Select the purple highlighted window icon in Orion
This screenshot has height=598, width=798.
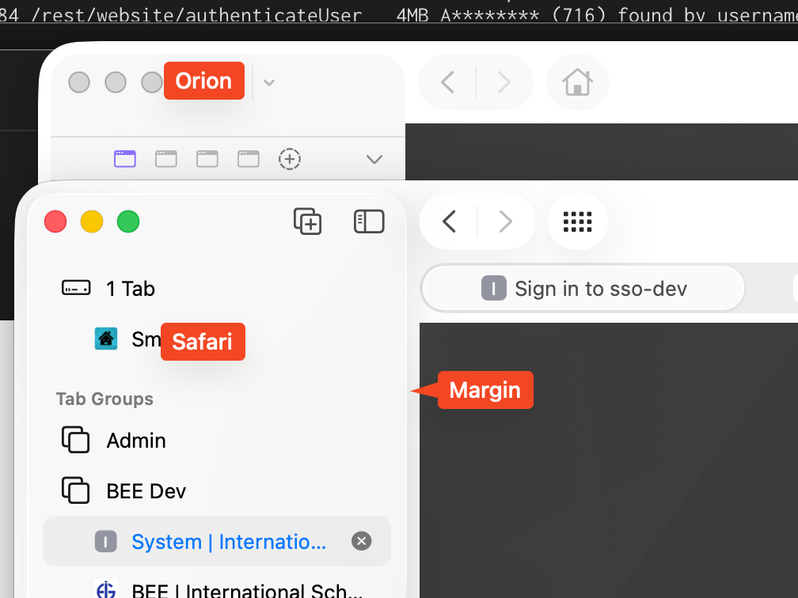point(125,159)
